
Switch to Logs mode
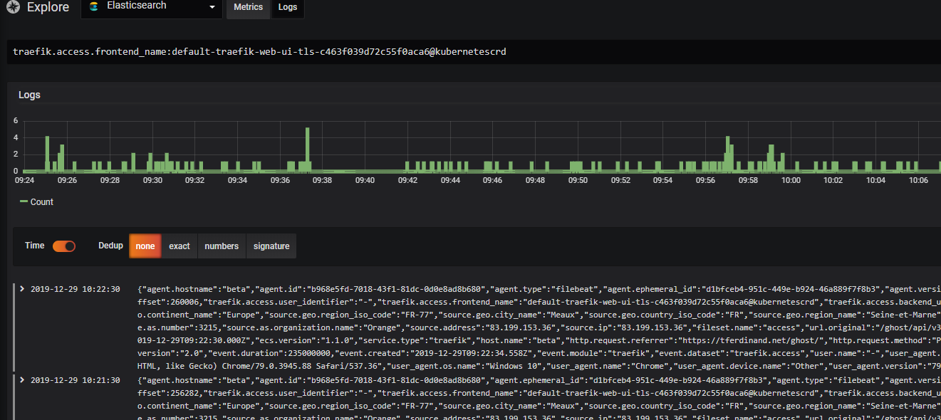[288, 7]
